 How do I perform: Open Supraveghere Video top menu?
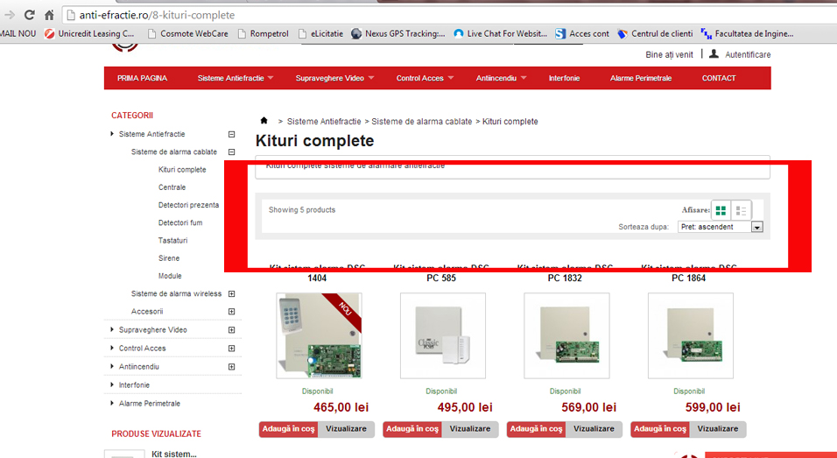click(x=334, y=78)
